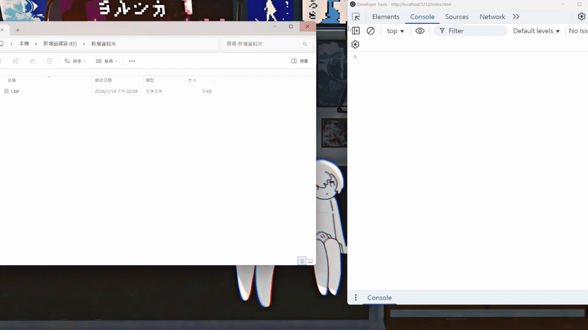The height and width of the screenshot is (330, 588).
Task: Open the top JavaScript context dropdown
Action: pos(395,31)
